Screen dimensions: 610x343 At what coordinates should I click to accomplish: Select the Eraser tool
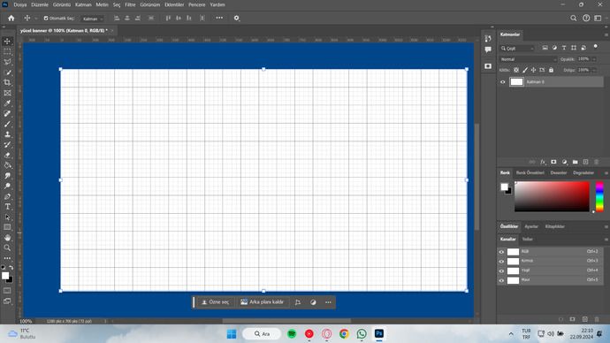7,155
